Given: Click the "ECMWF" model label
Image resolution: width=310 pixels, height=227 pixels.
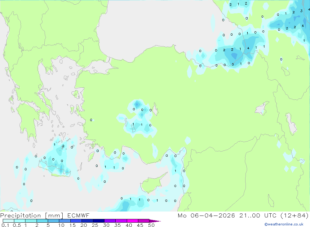Looking at the screenshot, I should (x=78, y=215).
